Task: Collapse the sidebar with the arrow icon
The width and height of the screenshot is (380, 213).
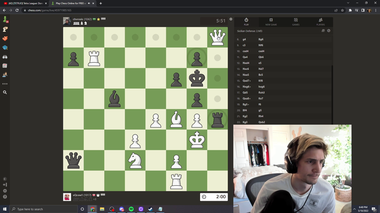Action: point(5,185)
